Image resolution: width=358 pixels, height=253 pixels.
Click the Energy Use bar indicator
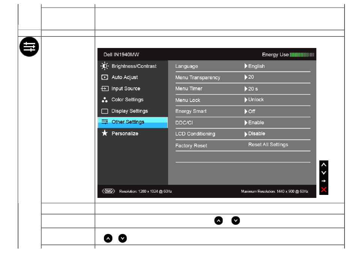point(302,54)
